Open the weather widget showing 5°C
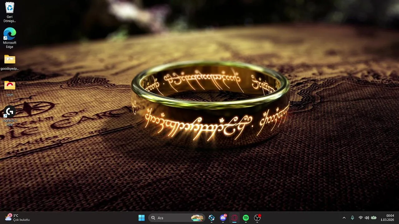 click(17, 217)
